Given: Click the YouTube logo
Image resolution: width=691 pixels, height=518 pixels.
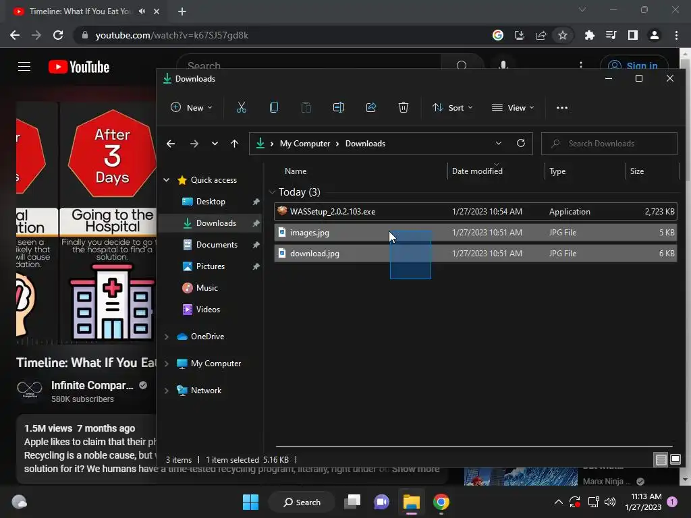Looking at the screenshot, I should pos(79,67).
